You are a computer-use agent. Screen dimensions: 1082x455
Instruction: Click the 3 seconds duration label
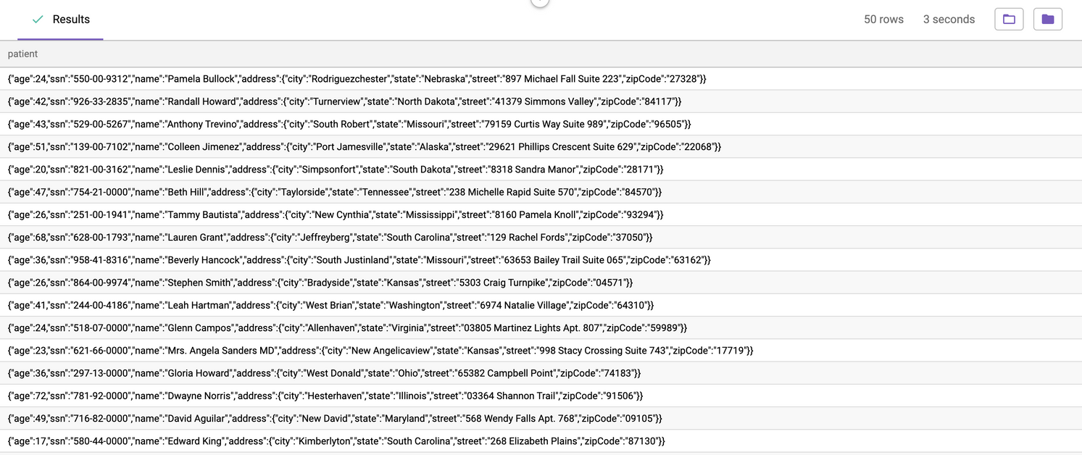949,20
